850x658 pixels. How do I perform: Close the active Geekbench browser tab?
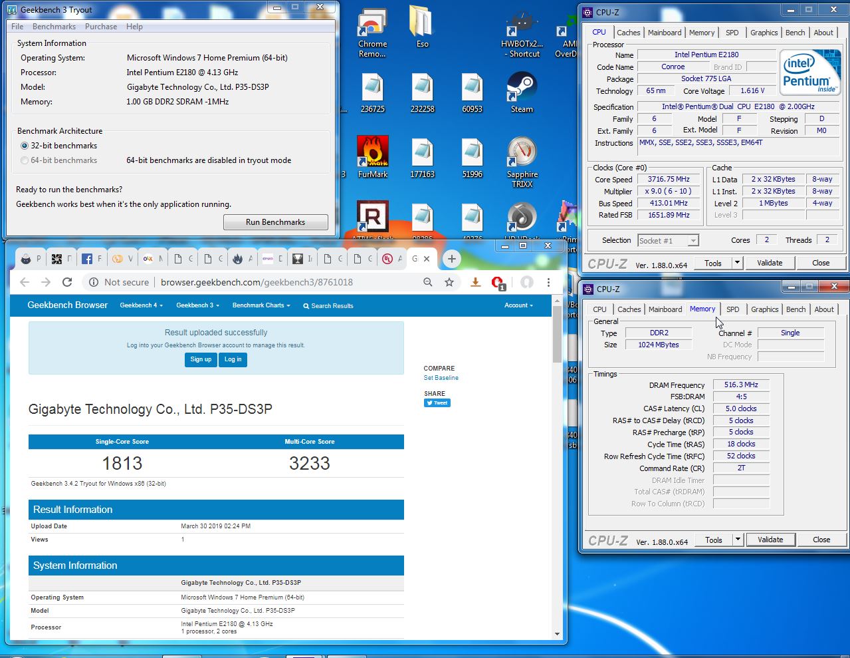pos(427,259)
